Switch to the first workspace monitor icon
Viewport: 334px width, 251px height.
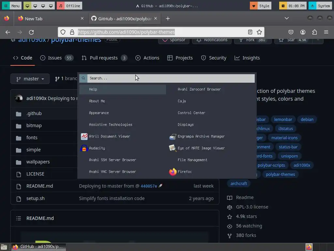coord(27,6)
